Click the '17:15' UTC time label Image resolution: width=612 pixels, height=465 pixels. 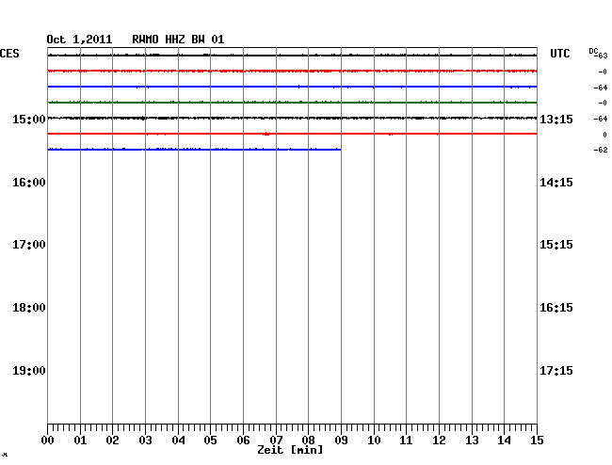[556, 370]
